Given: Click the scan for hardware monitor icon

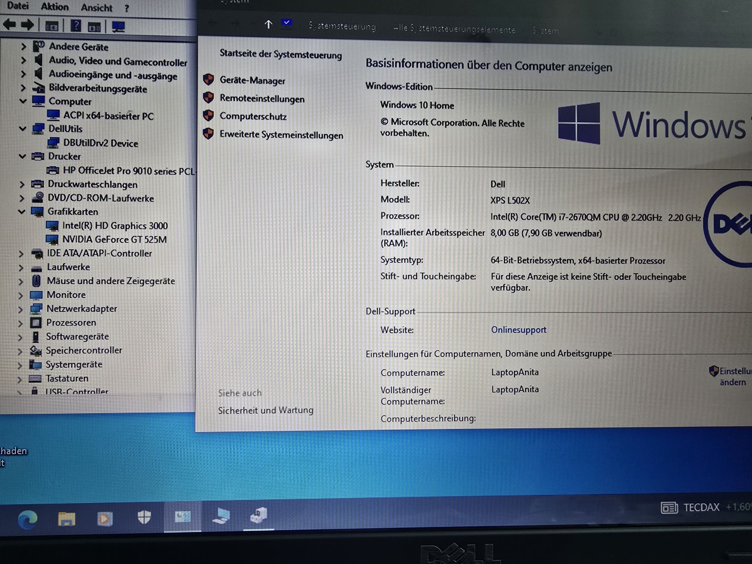Looking at the screenshot, I should [x=118, y=27].
